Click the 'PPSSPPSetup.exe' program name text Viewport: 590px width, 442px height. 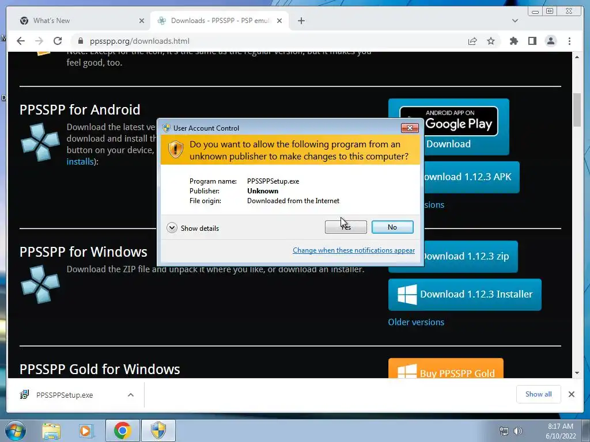(273, 181)
